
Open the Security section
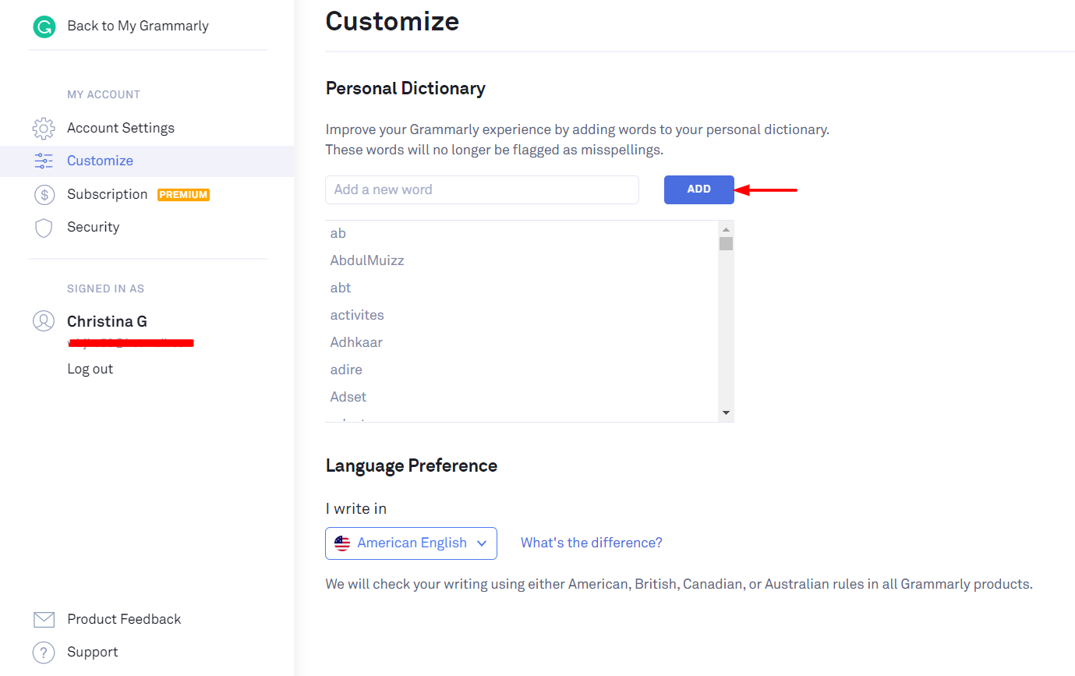(93, 227)
